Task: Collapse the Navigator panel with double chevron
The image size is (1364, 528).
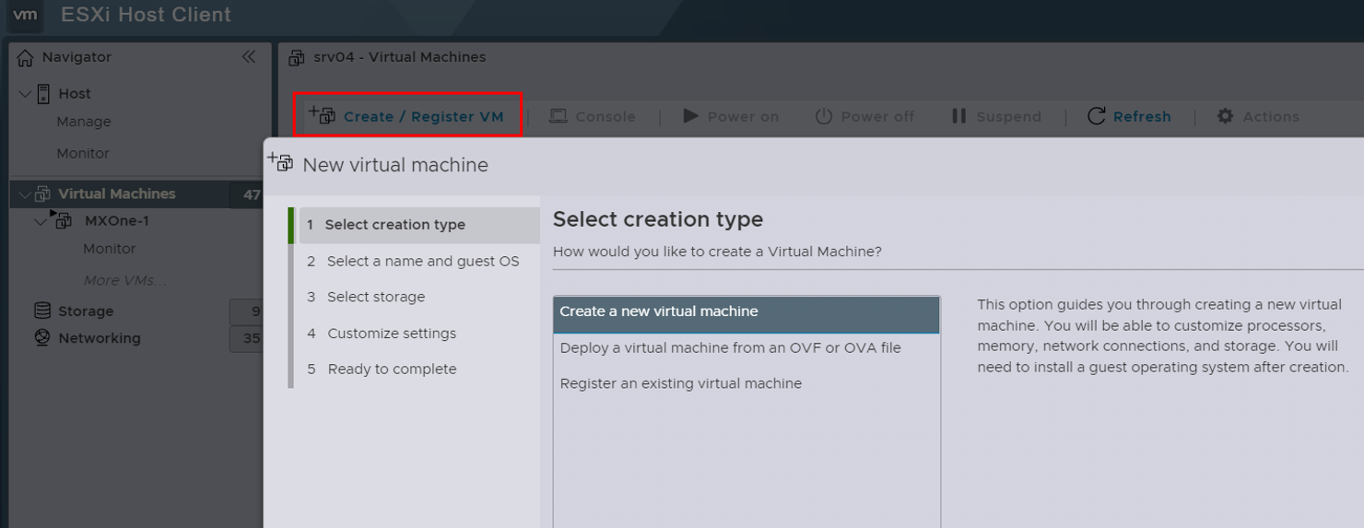Action: pyautogui.click(x=249, y=57)
